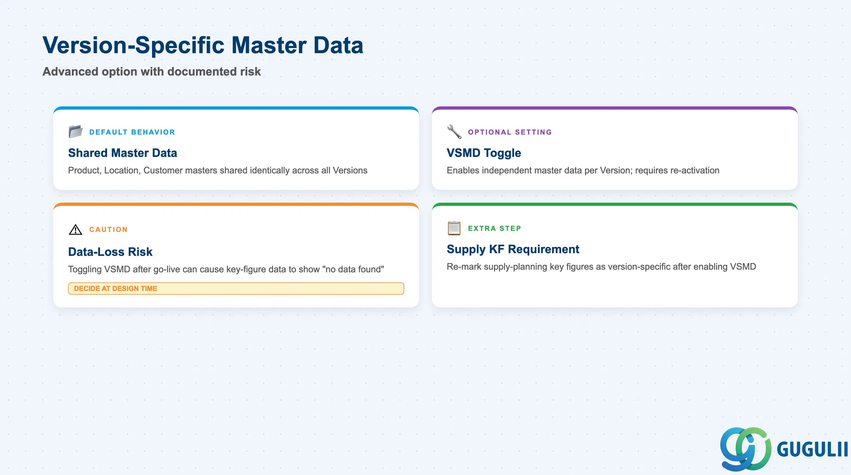The height and width of the screenshot is (475, 851).
Task: Click the text about re-marking supply-planning key figures
Action: coord(601,267)
